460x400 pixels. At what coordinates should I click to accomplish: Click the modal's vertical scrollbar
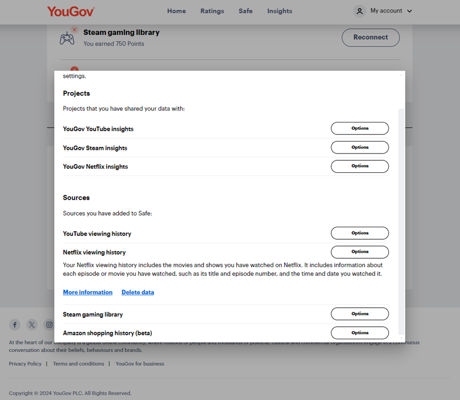point(401,218)
